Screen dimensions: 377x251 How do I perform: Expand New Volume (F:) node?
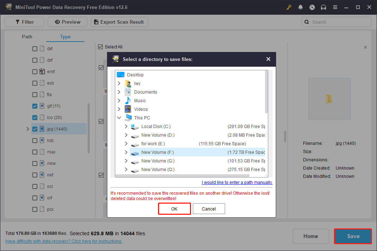point(126,152)
